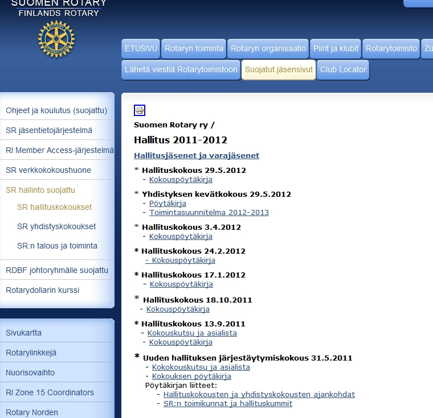The height and width of the screenshot is (418, 433).
Task: Click the Suomen Rotary ry / breadcrumb text
Action: pos(174,125)
